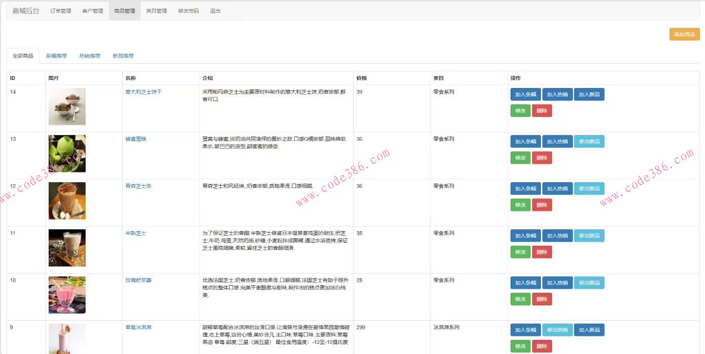Click the 意大利芝士饼干 product thumbnail
This screenshot has height=354, width=705.
[67, 106]
